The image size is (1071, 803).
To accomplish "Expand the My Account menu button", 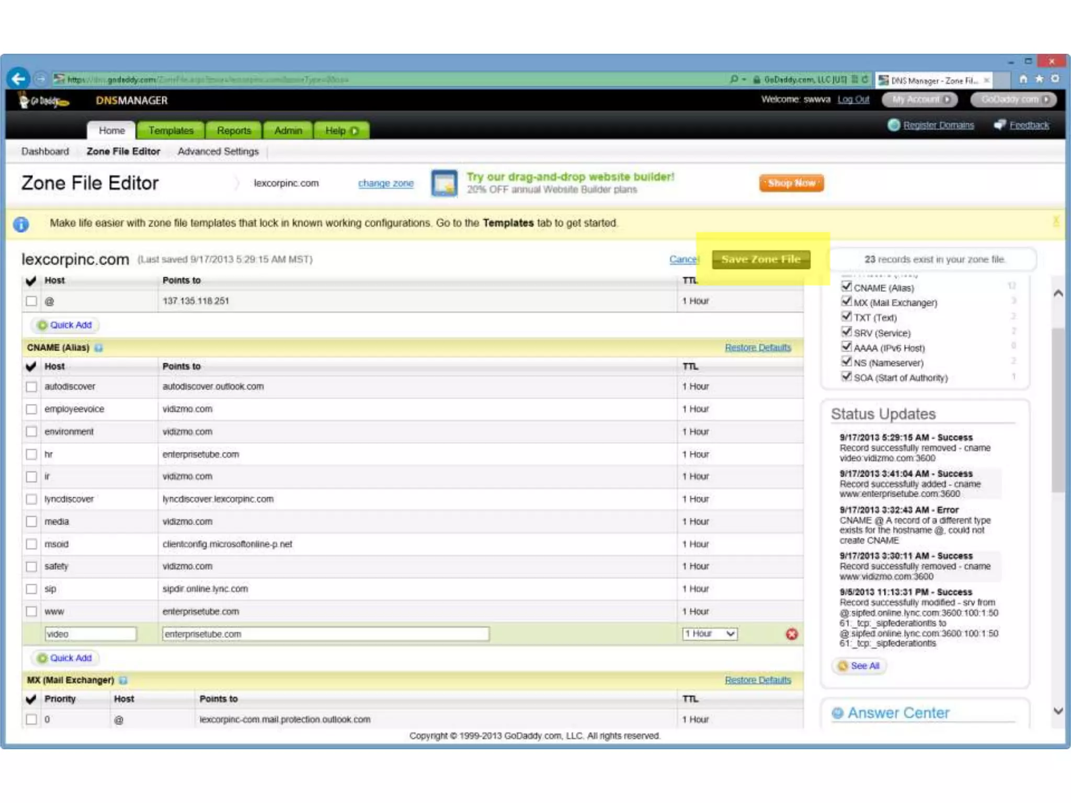I will (920, 99).
